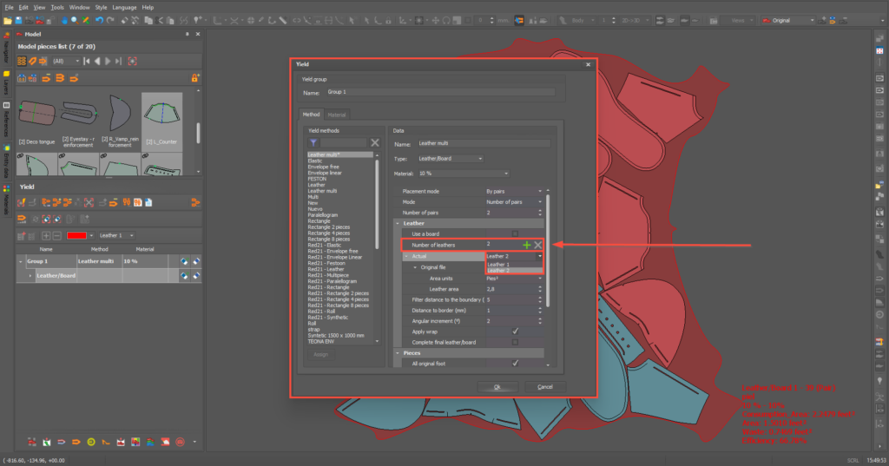Toggle the Apply wrap checkbox
This screenshot has width=889, height=466.
(515, 331)
